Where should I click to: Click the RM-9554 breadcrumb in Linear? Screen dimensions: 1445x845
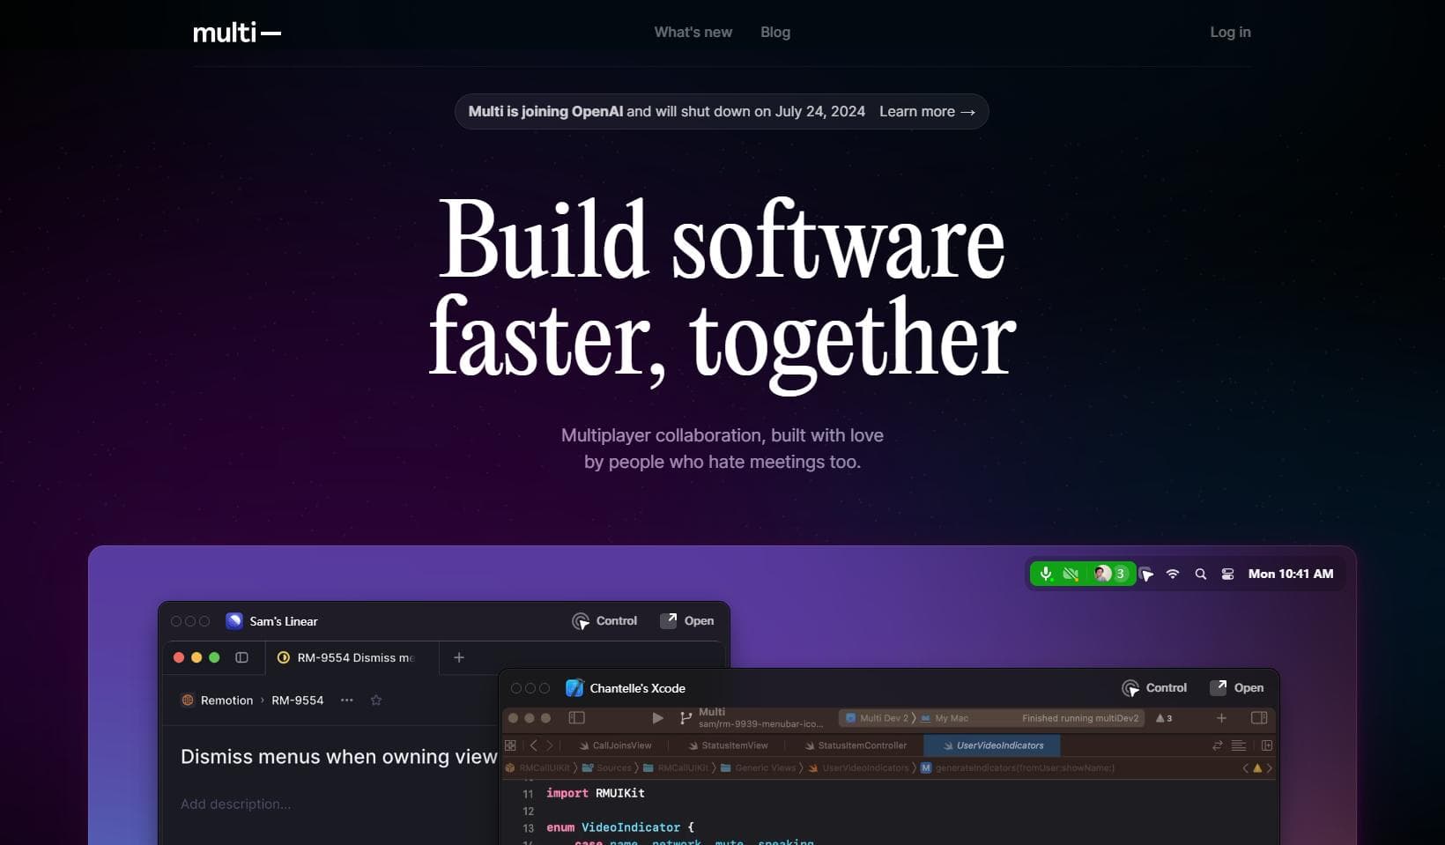[298, 700]
